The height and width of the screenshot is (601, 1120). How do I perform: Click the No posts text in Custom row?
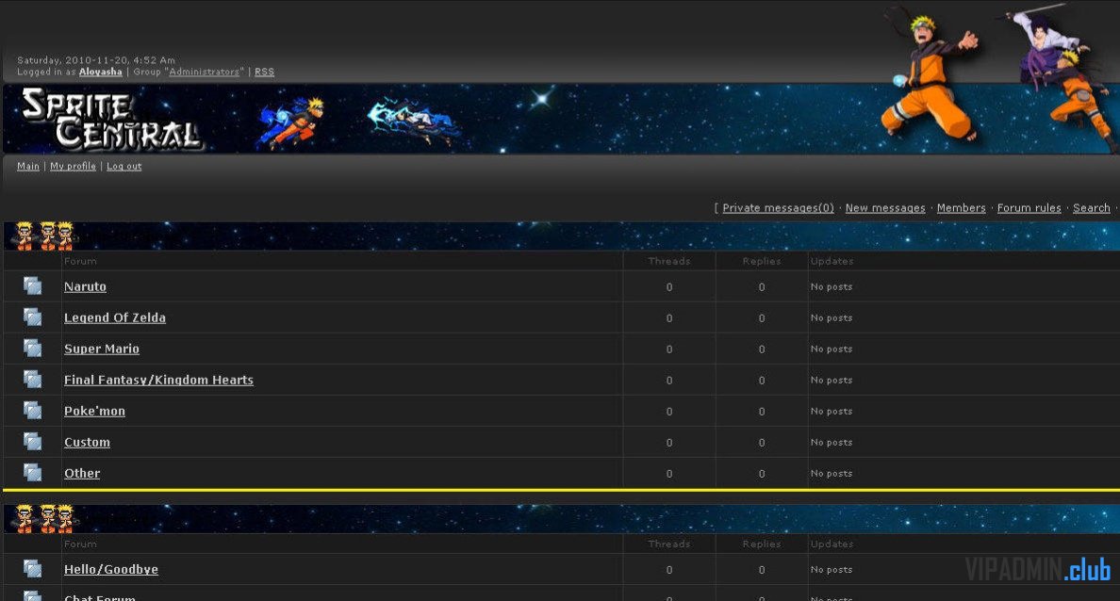point(832,443)
